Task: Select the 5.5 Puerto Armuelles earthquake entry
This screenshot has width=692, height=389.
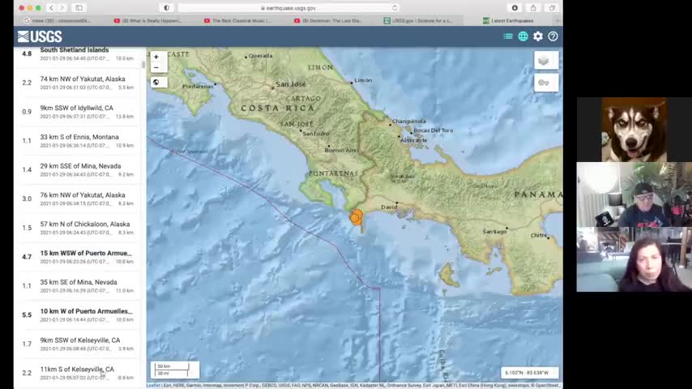Action: tap(77, 314)
